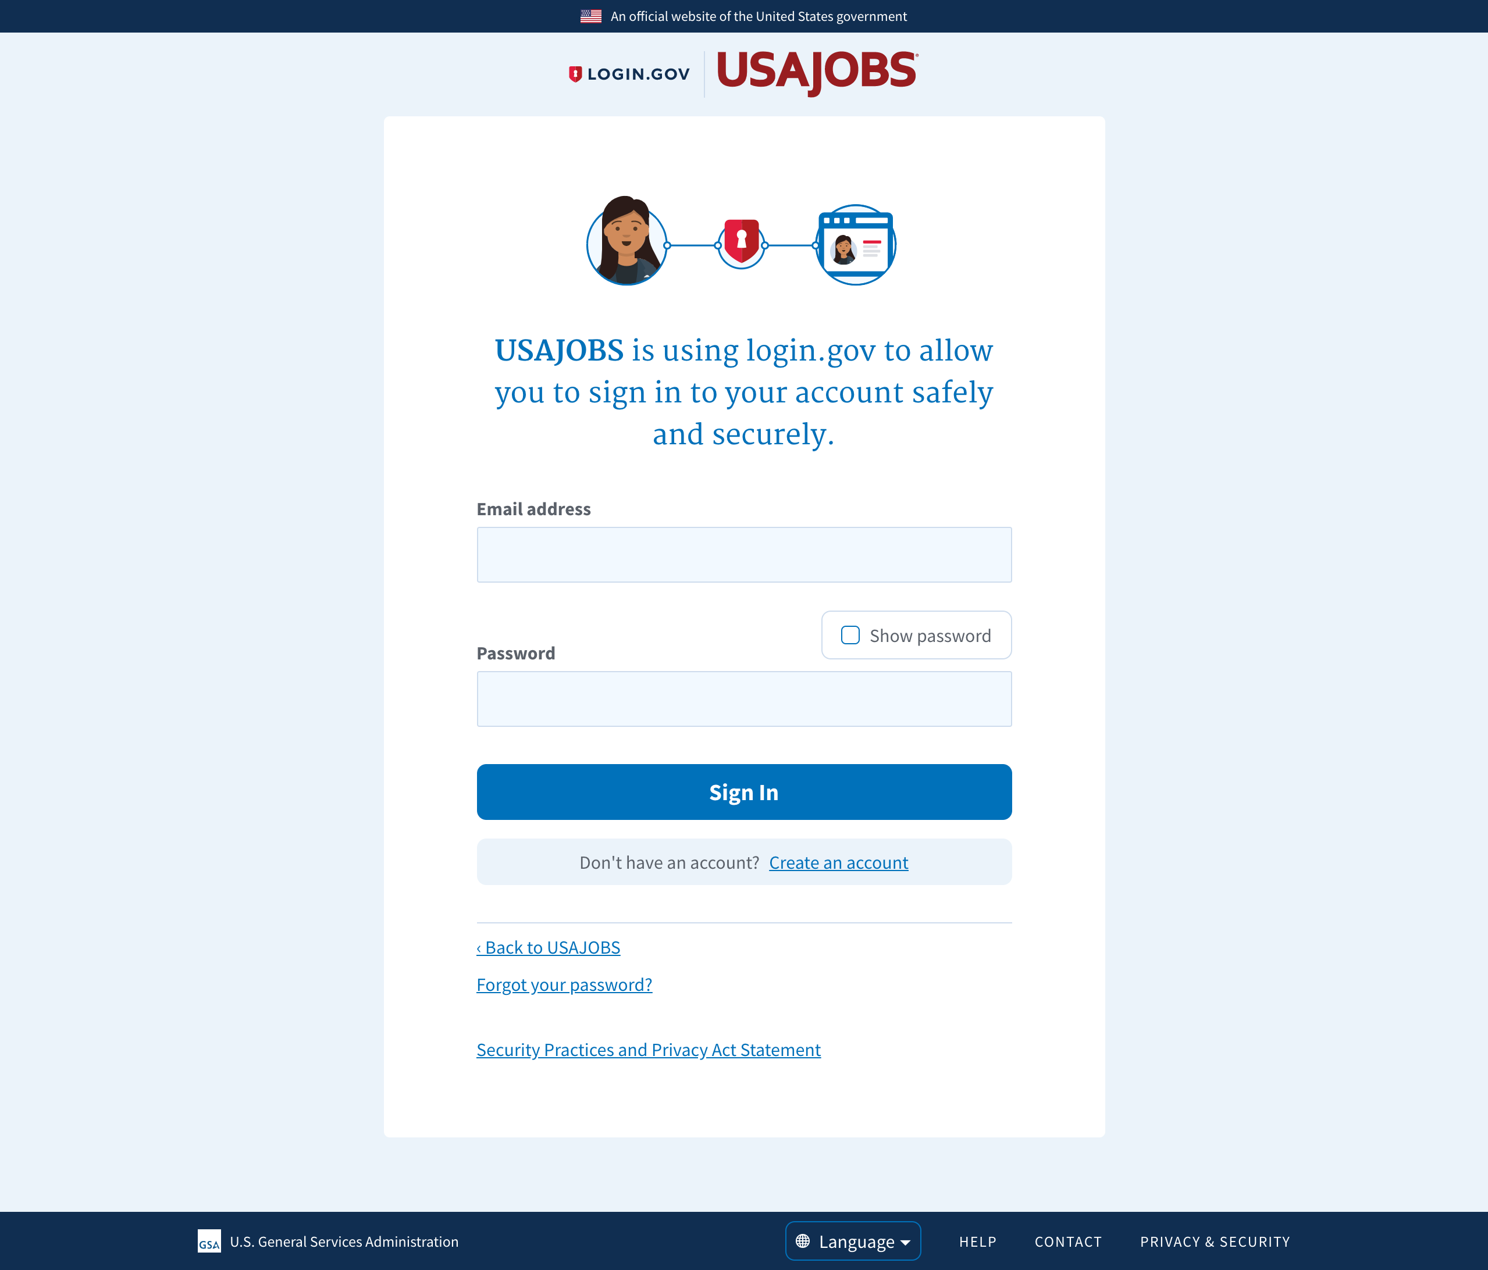Toggle the Show password checkbox
The height and width of the screenshot is (1270, 1488).
point(850,634)
